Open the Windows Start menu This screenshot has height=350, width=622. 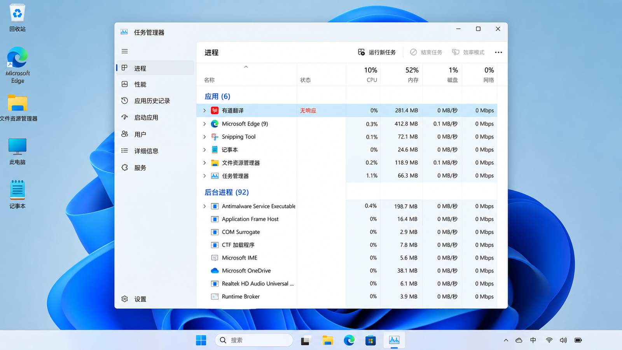tap(201, 340)
